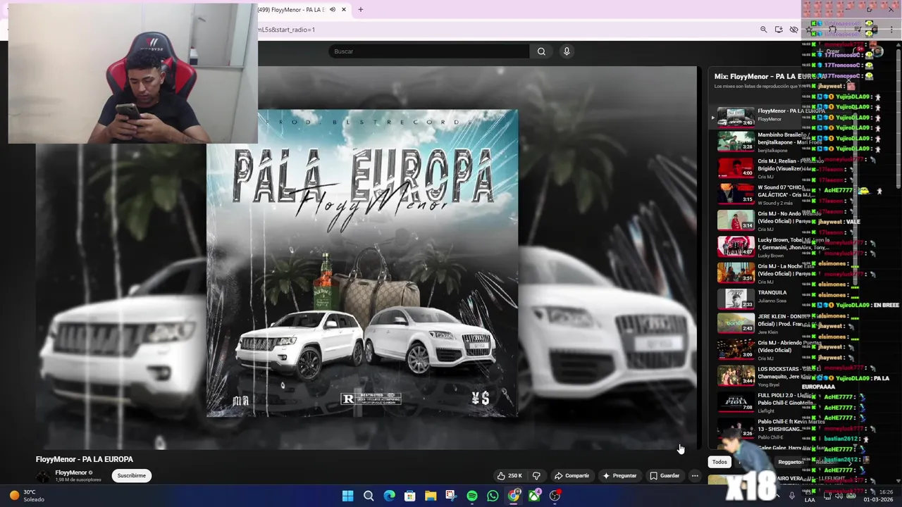Share the video using Compartir

572,476
